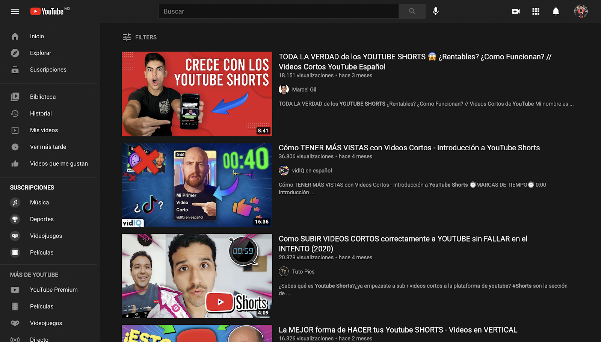This screenshot has height=342, width=601.
Task: Open Historial label in sidebar
Action: click(41, 113)
